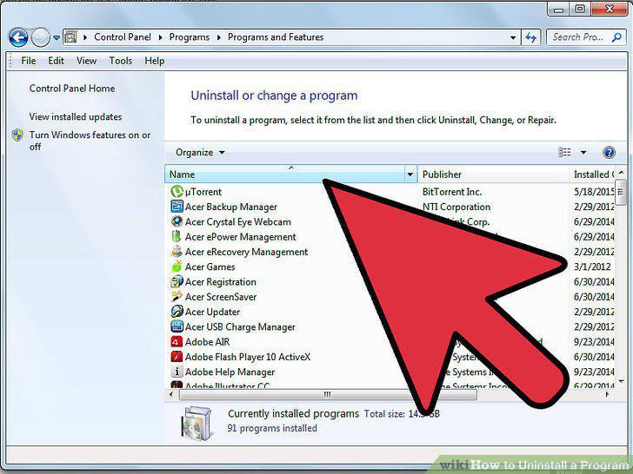Select the Acer Updater row text
This screenshot has height=474, width=633.
click(x=212, y=312)
